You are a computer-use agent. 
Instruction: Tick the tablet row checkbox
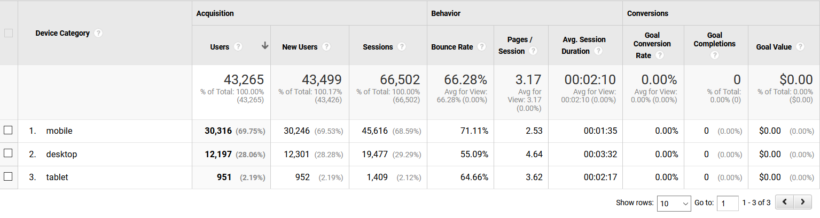[x=8, y=176]
